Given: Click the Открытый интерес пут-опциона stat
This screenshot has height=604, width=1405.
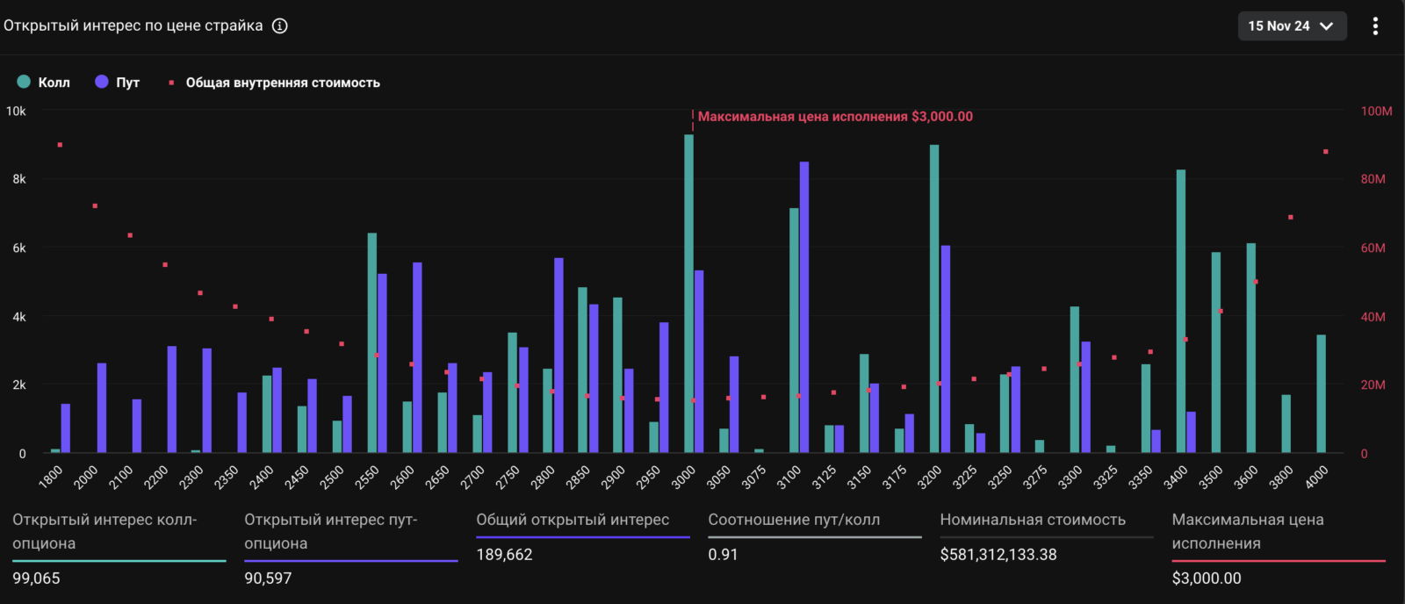Looking at the screenshot, I should point(350,549).
